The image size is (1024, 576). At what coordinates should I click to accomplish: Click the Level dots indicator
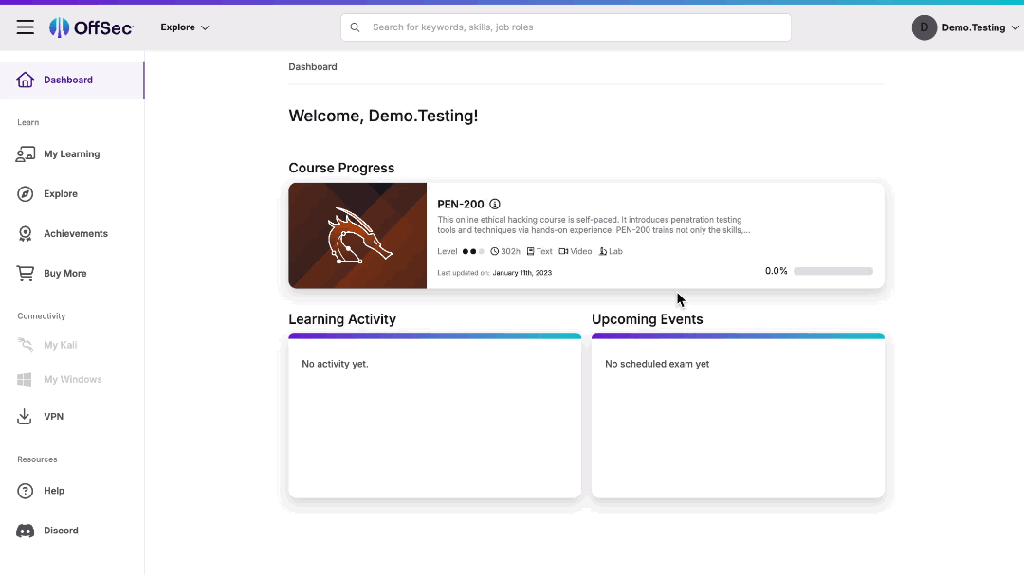tap(473, 251)
